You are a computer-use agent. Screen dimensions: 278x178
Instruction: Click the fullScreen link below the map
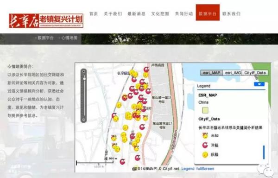[x=205, y=169]
